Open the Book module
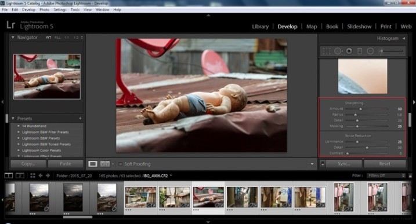416x224 pixels. [332, 27]
